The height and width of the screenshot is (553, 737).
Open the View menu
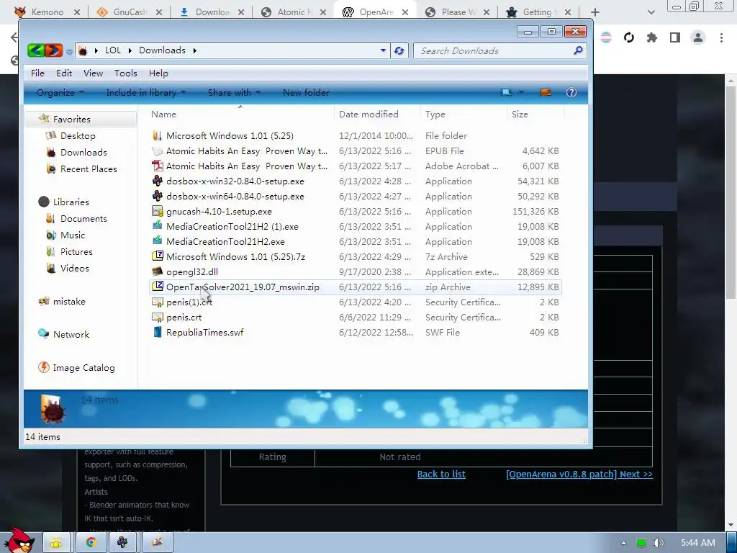pyautogui.click(x=93, y=73)
